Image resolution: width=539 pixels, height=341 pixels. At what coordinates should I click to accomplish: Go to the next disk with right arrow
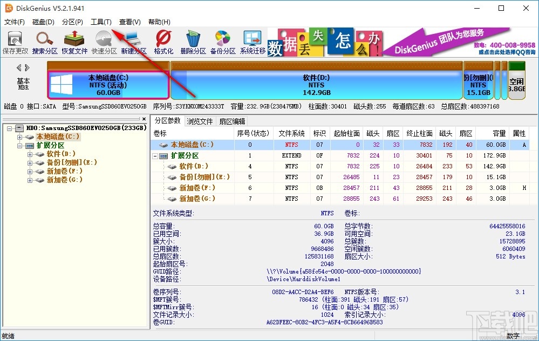(x=28, y=68)
